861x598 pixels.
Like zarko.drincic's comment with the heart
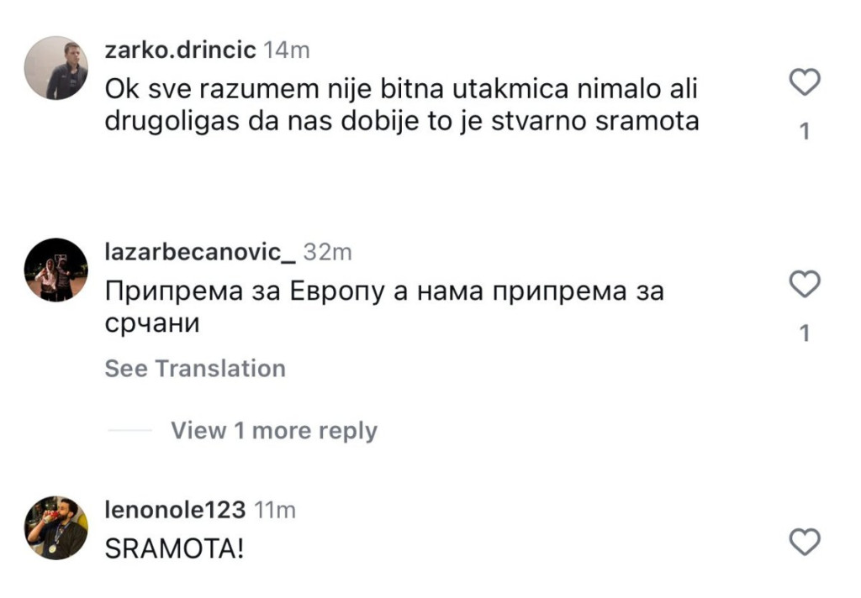pos(806,82)
